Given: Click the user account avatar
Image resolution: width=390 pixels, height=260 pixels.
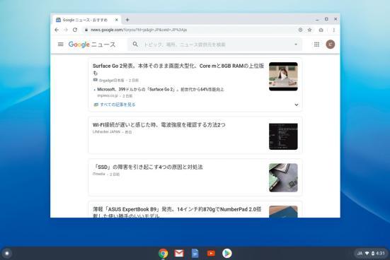Looking at the screenshot, I should (x=331, y=45).
